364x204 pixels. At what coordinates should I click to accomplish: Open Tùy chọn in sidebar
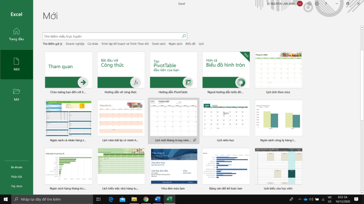click(17, 186)
